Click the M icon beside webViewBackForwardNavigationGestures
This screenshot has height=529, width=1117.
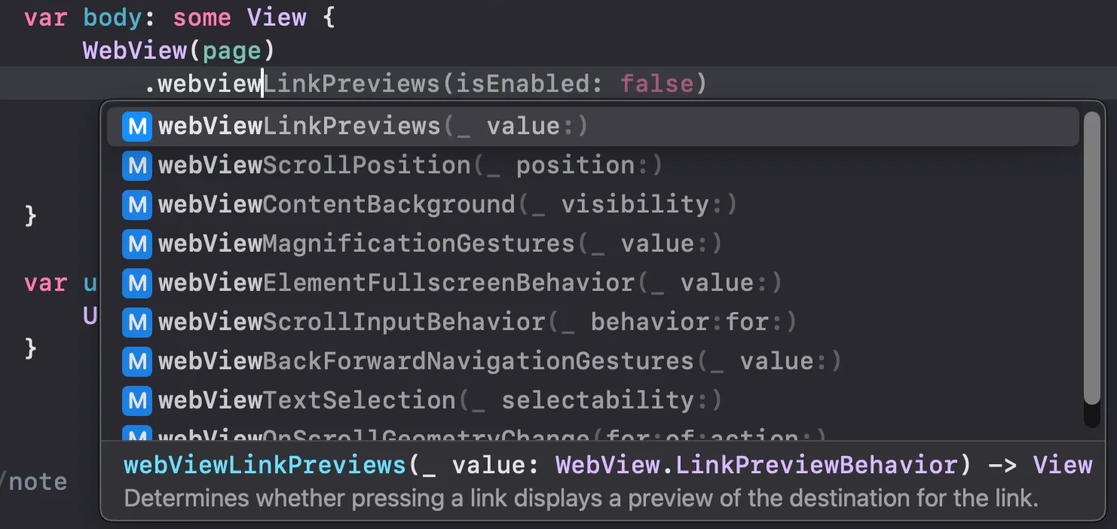pyautogui.click(x=137, y=362)
